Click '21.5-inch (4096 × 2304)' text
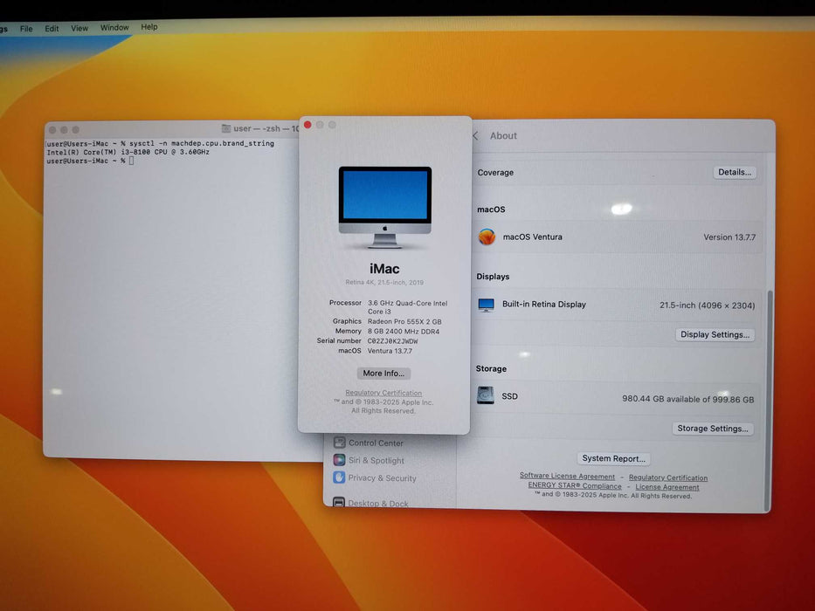Viewport: 815px width, 611px height. coord(707,305)
